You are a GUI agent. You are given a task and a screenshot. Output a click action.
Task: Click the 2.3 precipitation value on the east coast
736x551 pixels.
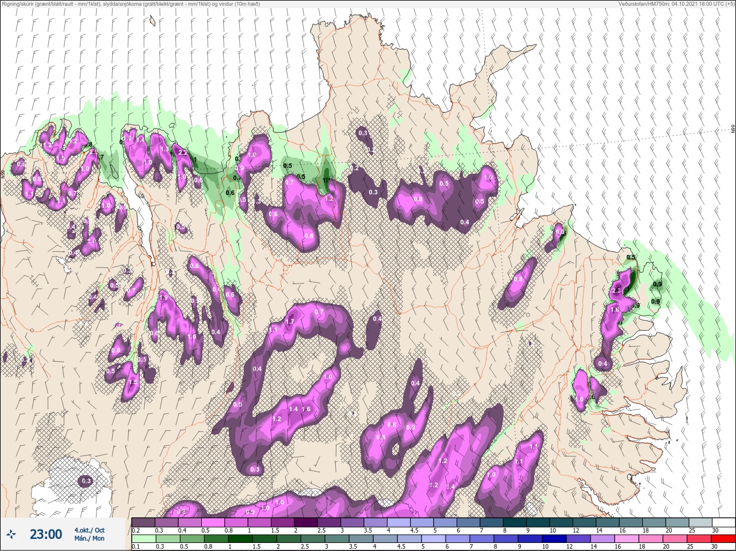tap(617, 291)
